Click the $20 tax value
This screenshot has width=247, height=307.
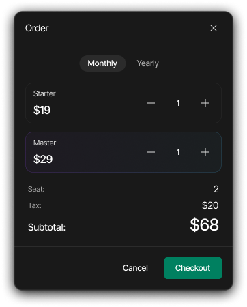[210, 205]
